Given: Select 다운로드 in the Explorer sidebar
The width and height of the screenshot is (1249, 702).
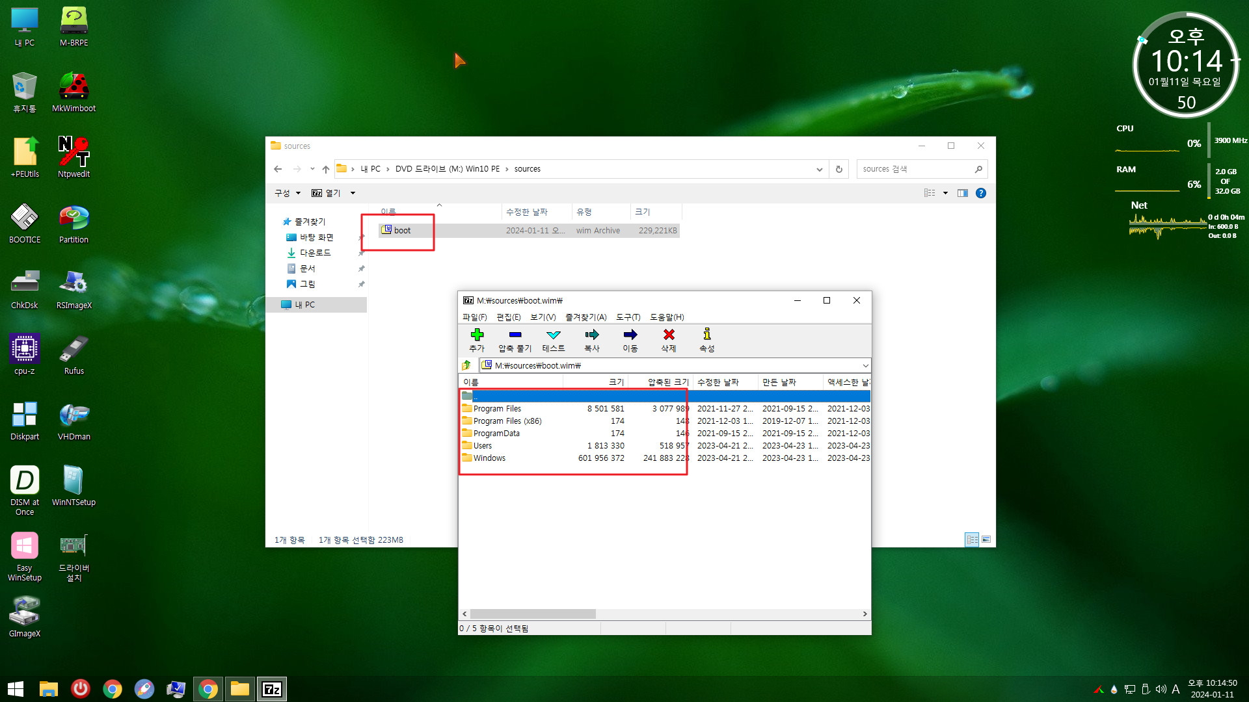Looking at the screenshot, I should 315,253.
